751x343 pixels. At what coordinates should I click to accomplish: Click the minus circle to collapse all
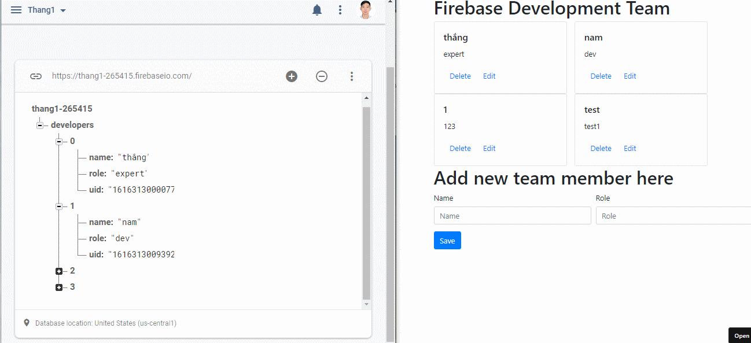pos(322,76)
